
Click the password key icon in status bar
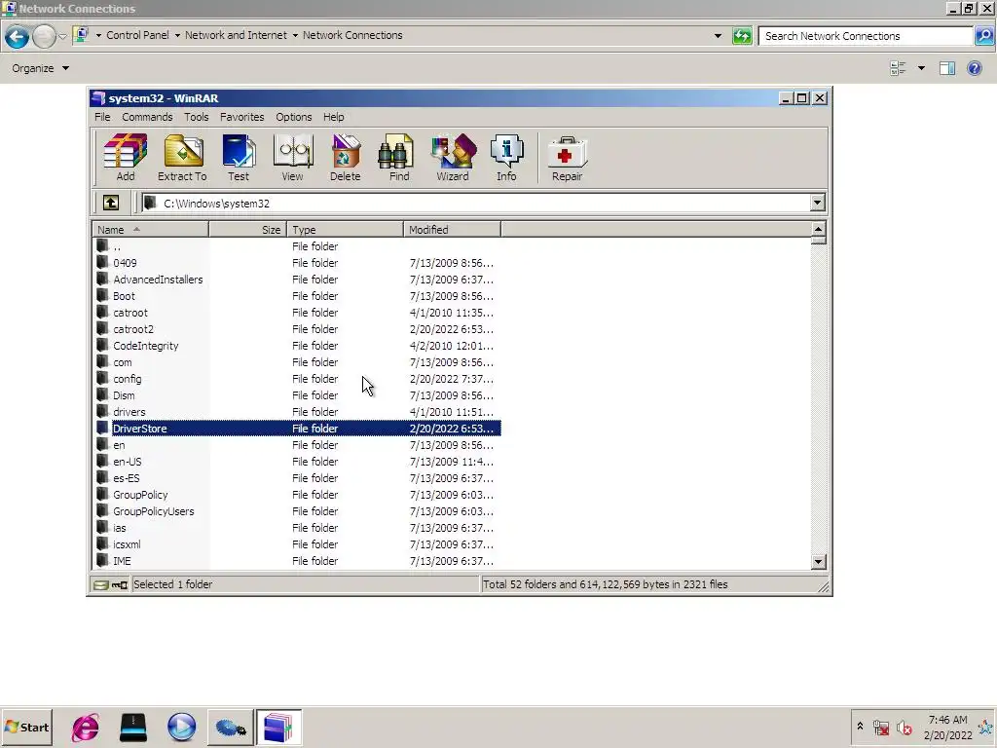click(120, 584)
